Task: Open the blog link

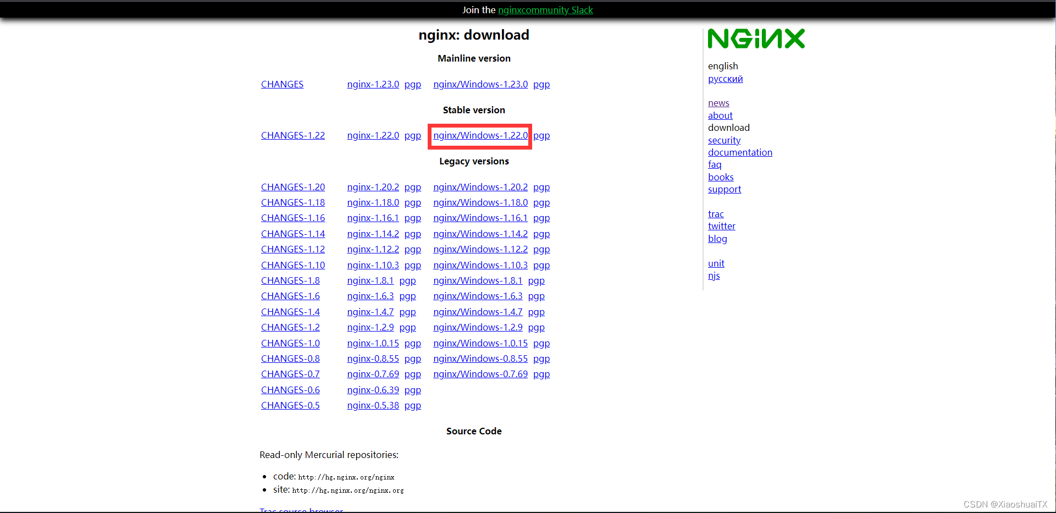Action: 717,239
